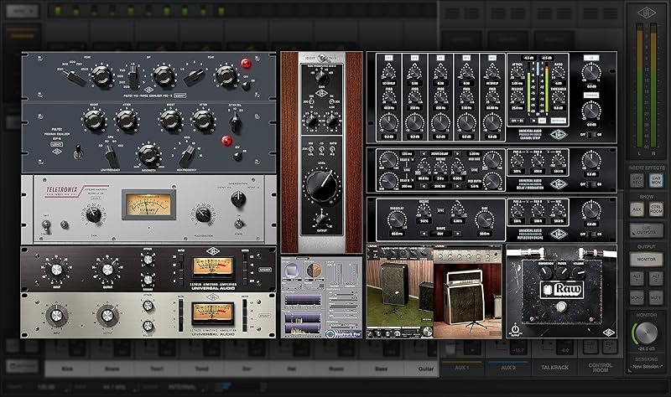Click UA diamond logo on Reflection Engine plugin
The height and width of the screenshot is (397, 671).
pyautogui.click(x=559, y=234)
